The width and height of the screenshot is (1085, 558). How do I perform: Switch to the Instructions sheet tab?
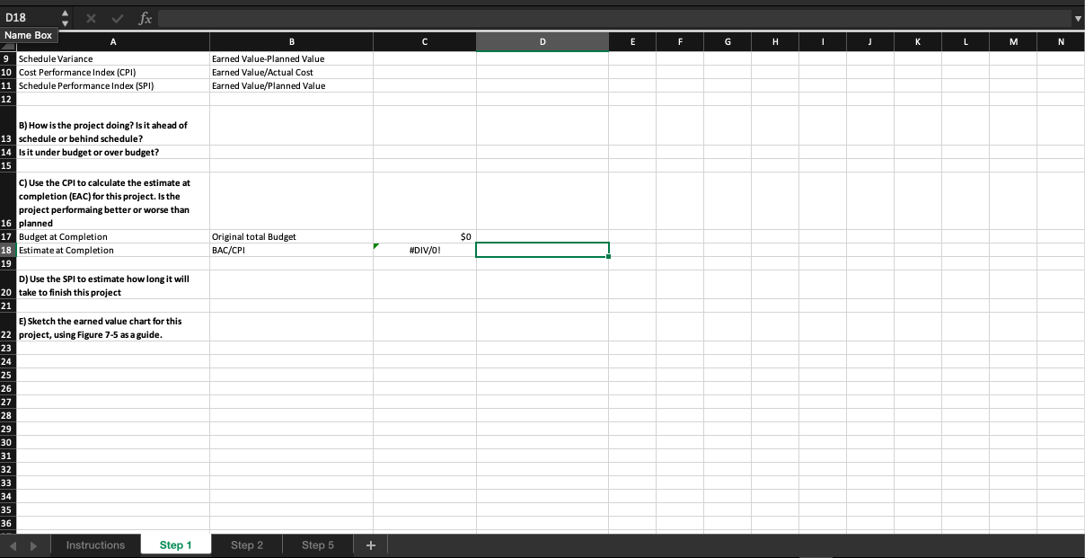(x=95, y=545)
